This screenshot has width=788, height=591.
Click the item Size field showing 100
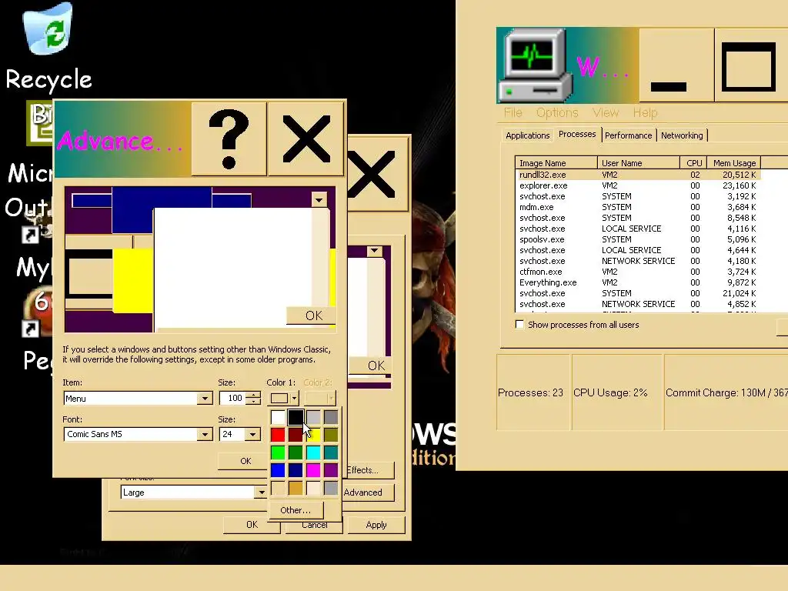tap(233, 398)
